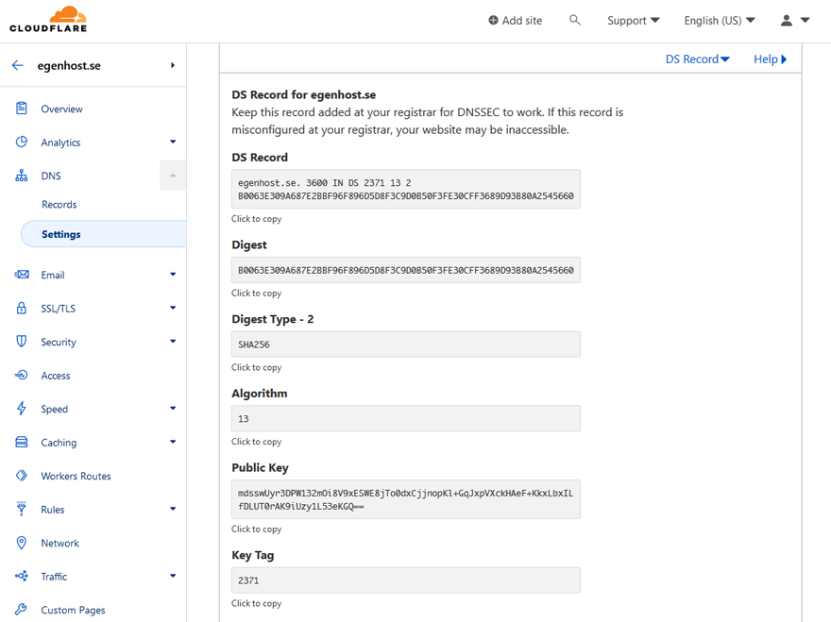The width and height of the screenshot is (831, 622).
Task: Click 'Click to copy' under Digest Type
Action: [257, 367]
